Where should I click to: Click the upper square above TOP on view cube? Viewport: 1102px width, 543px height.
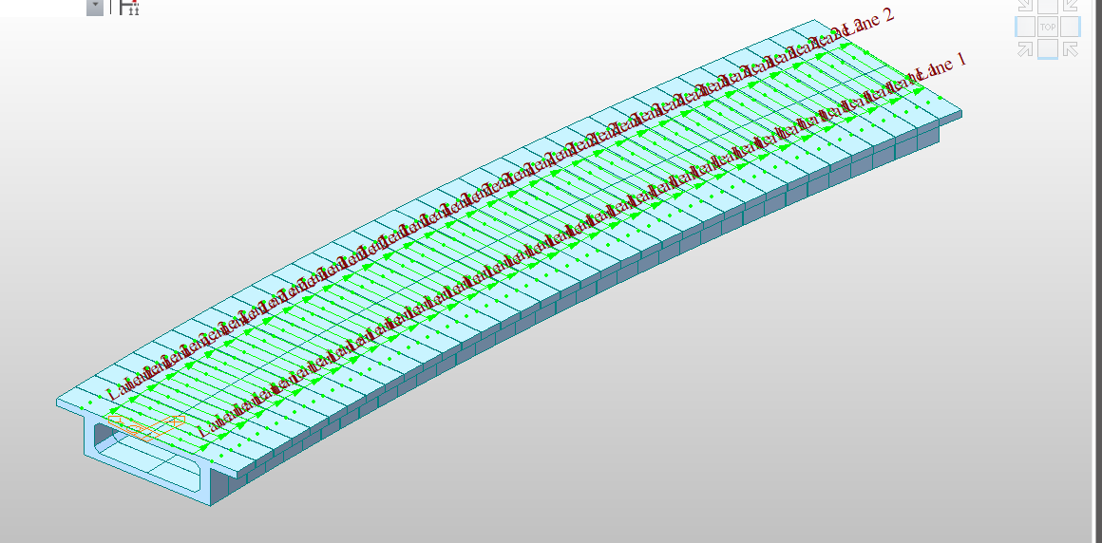click(1047, 6)
